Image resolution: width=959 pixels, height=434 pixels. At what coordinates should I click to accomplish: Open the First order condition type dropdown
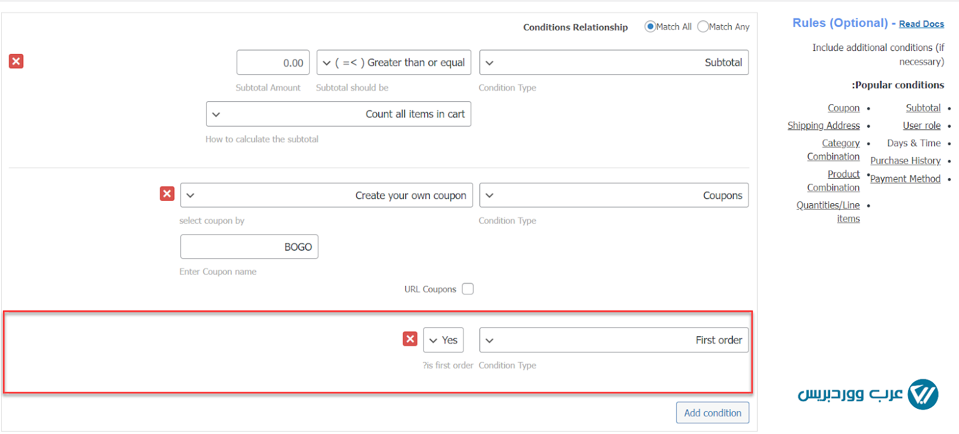[x=614, y=340]
